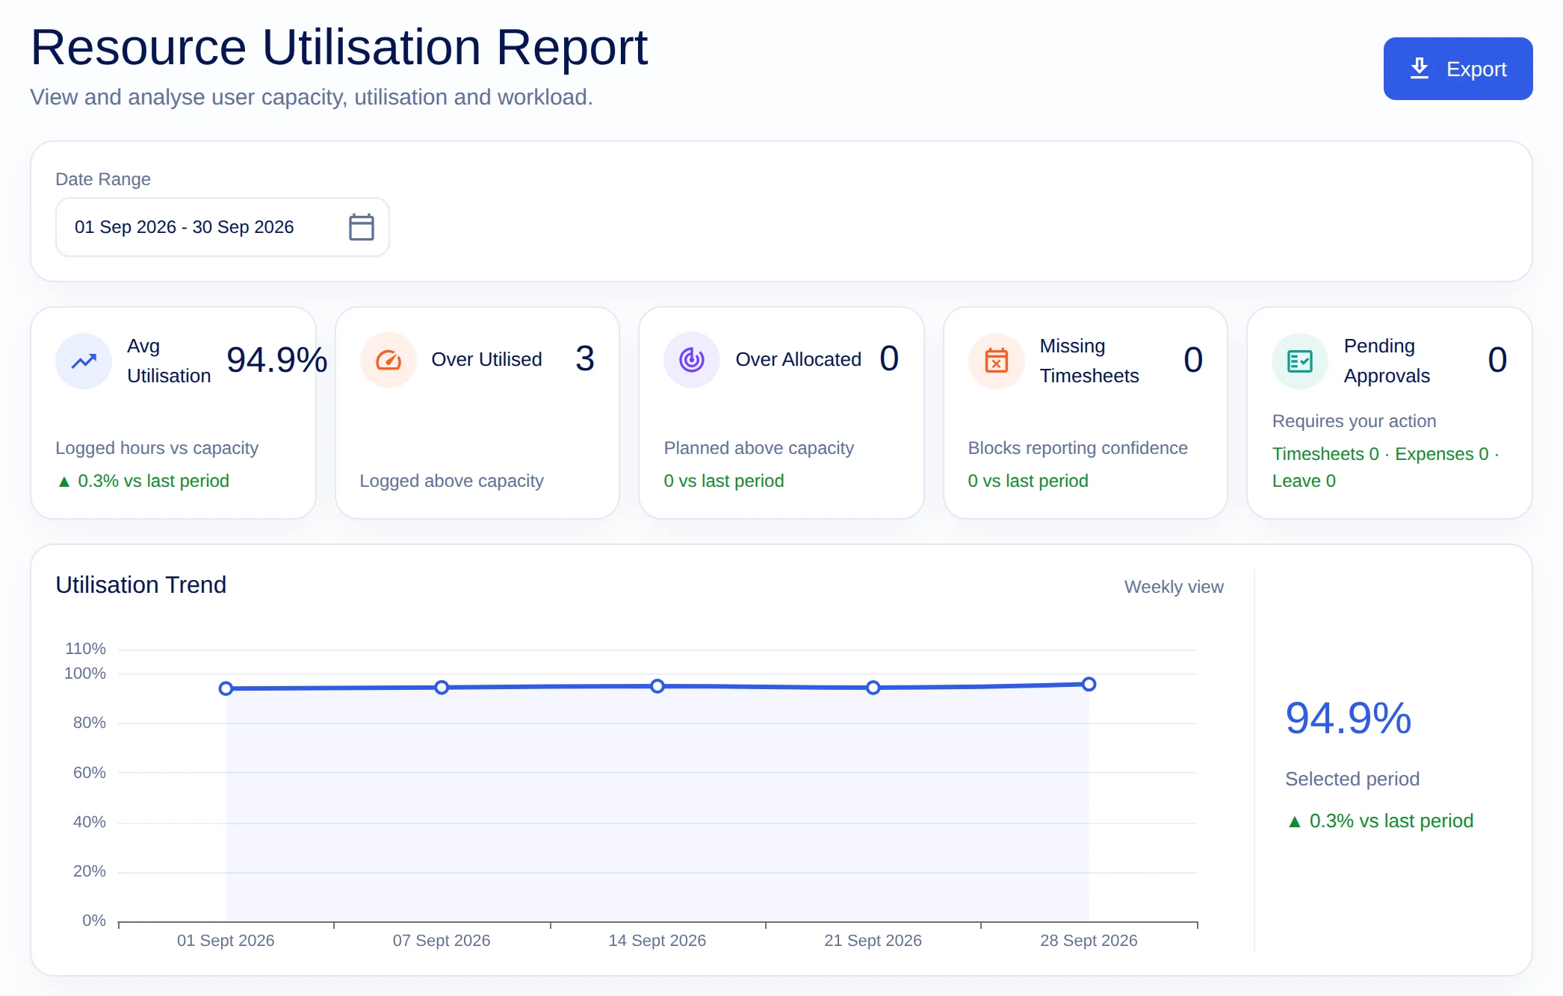Viewport: 1563px width, 996px height.
Task: Click the '14 Sept 2026' axis label
Action: tap(657, 941)
